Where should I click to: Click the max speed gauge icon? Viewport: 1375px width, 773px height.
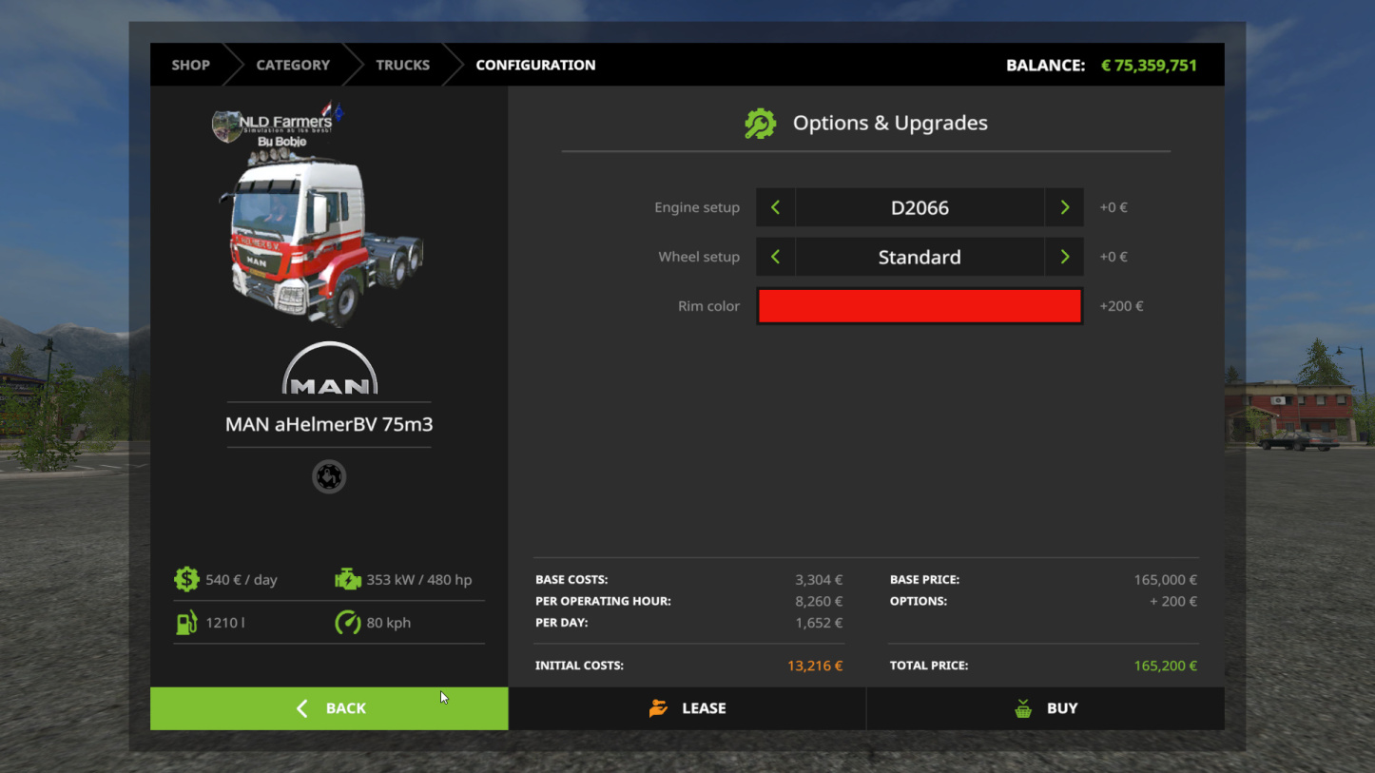click(348, 623)
